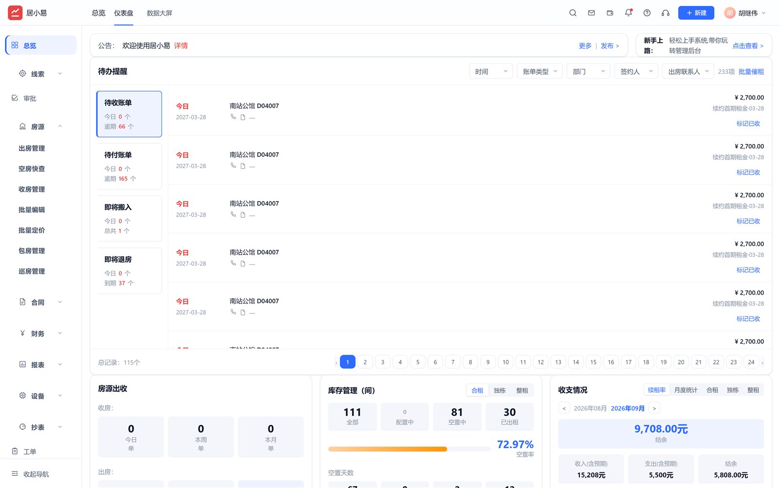Screen dimensions: 780x488
Task: Click the 居小易 logo icon
Action: point(15,13)
